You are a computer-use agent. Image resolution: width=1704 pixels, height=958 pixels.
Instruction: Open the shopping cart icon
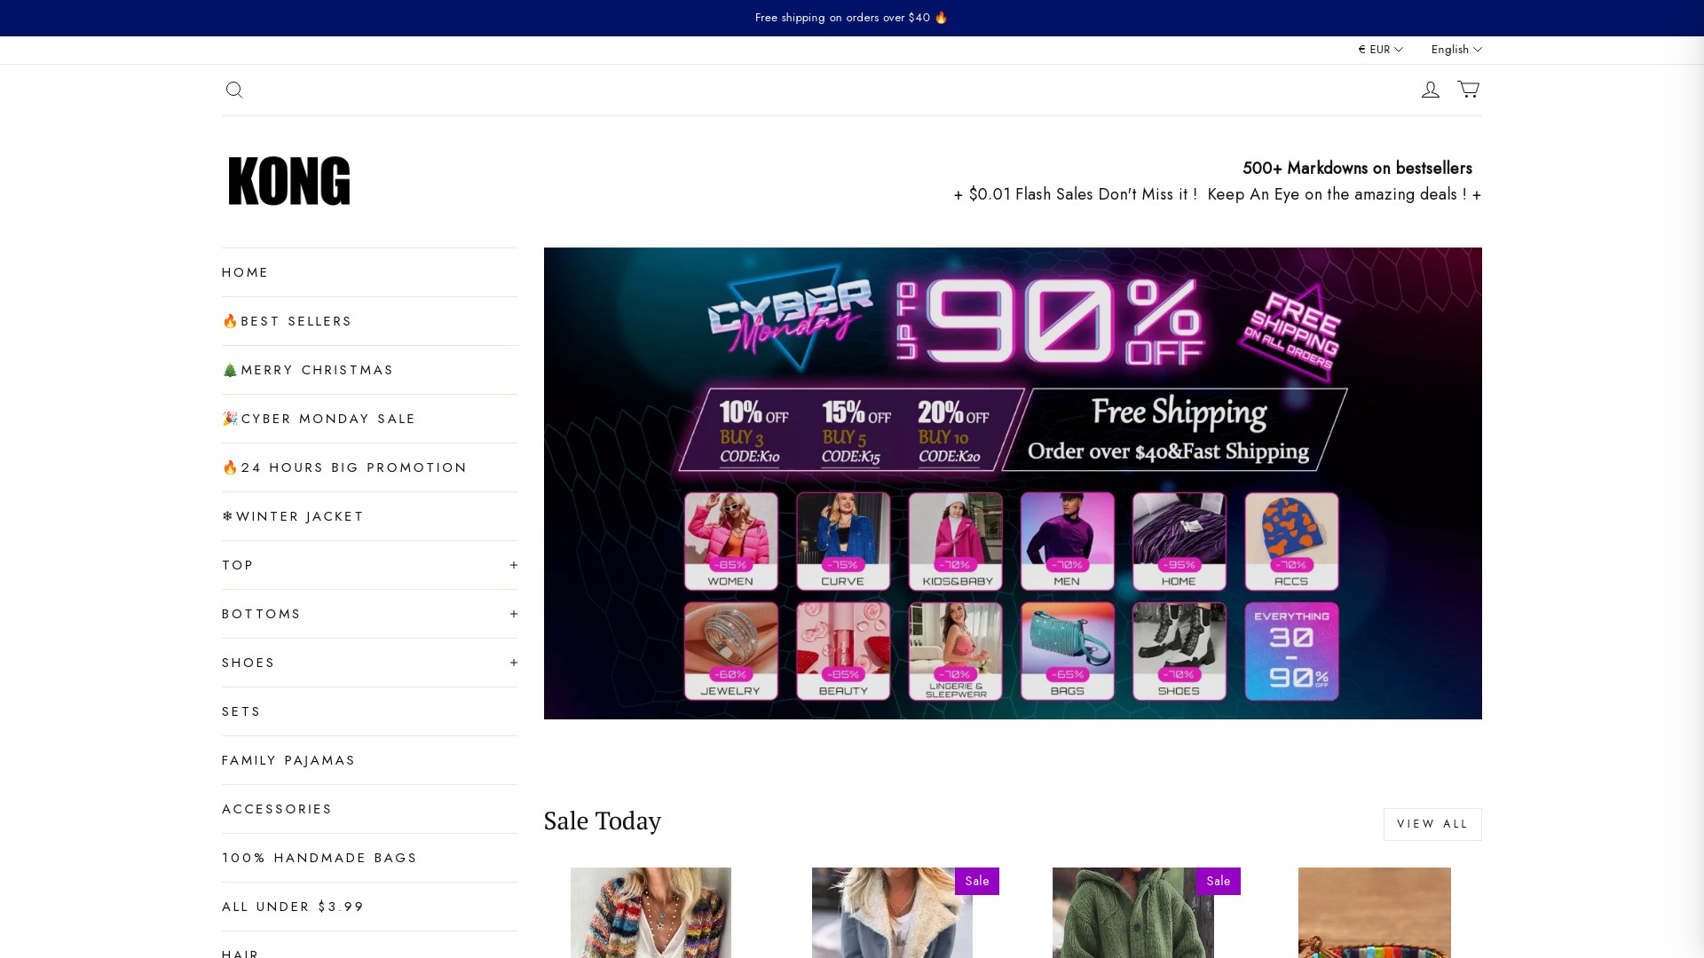(x=1468, y=89)
